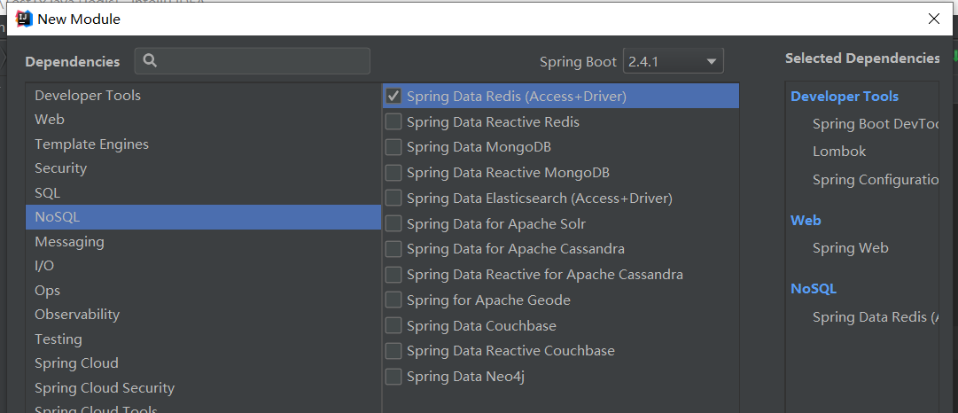Close the New Module dialog
Screen dimensions: 958x413
[x=933, y=19]
